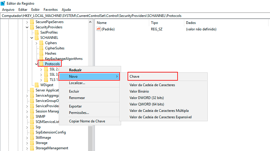The image size is (270, 151).
Task: Choose Chave from the Novo submenu
Action: coord(135,77)
